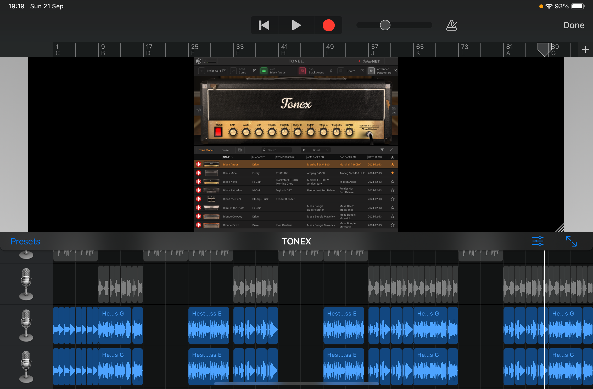This screenshot has width=593, height=389.
Task: Toggle the AMP Black Angus module
Action: tap(264, 71)
